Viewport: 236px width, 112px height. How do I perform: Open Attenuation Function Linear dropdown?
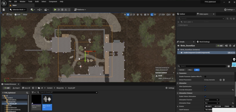click(212, 100)
